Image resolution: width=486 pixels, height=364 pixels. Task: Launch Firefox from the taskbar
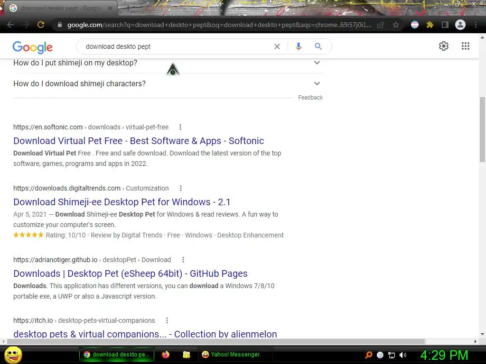[166, 355]
